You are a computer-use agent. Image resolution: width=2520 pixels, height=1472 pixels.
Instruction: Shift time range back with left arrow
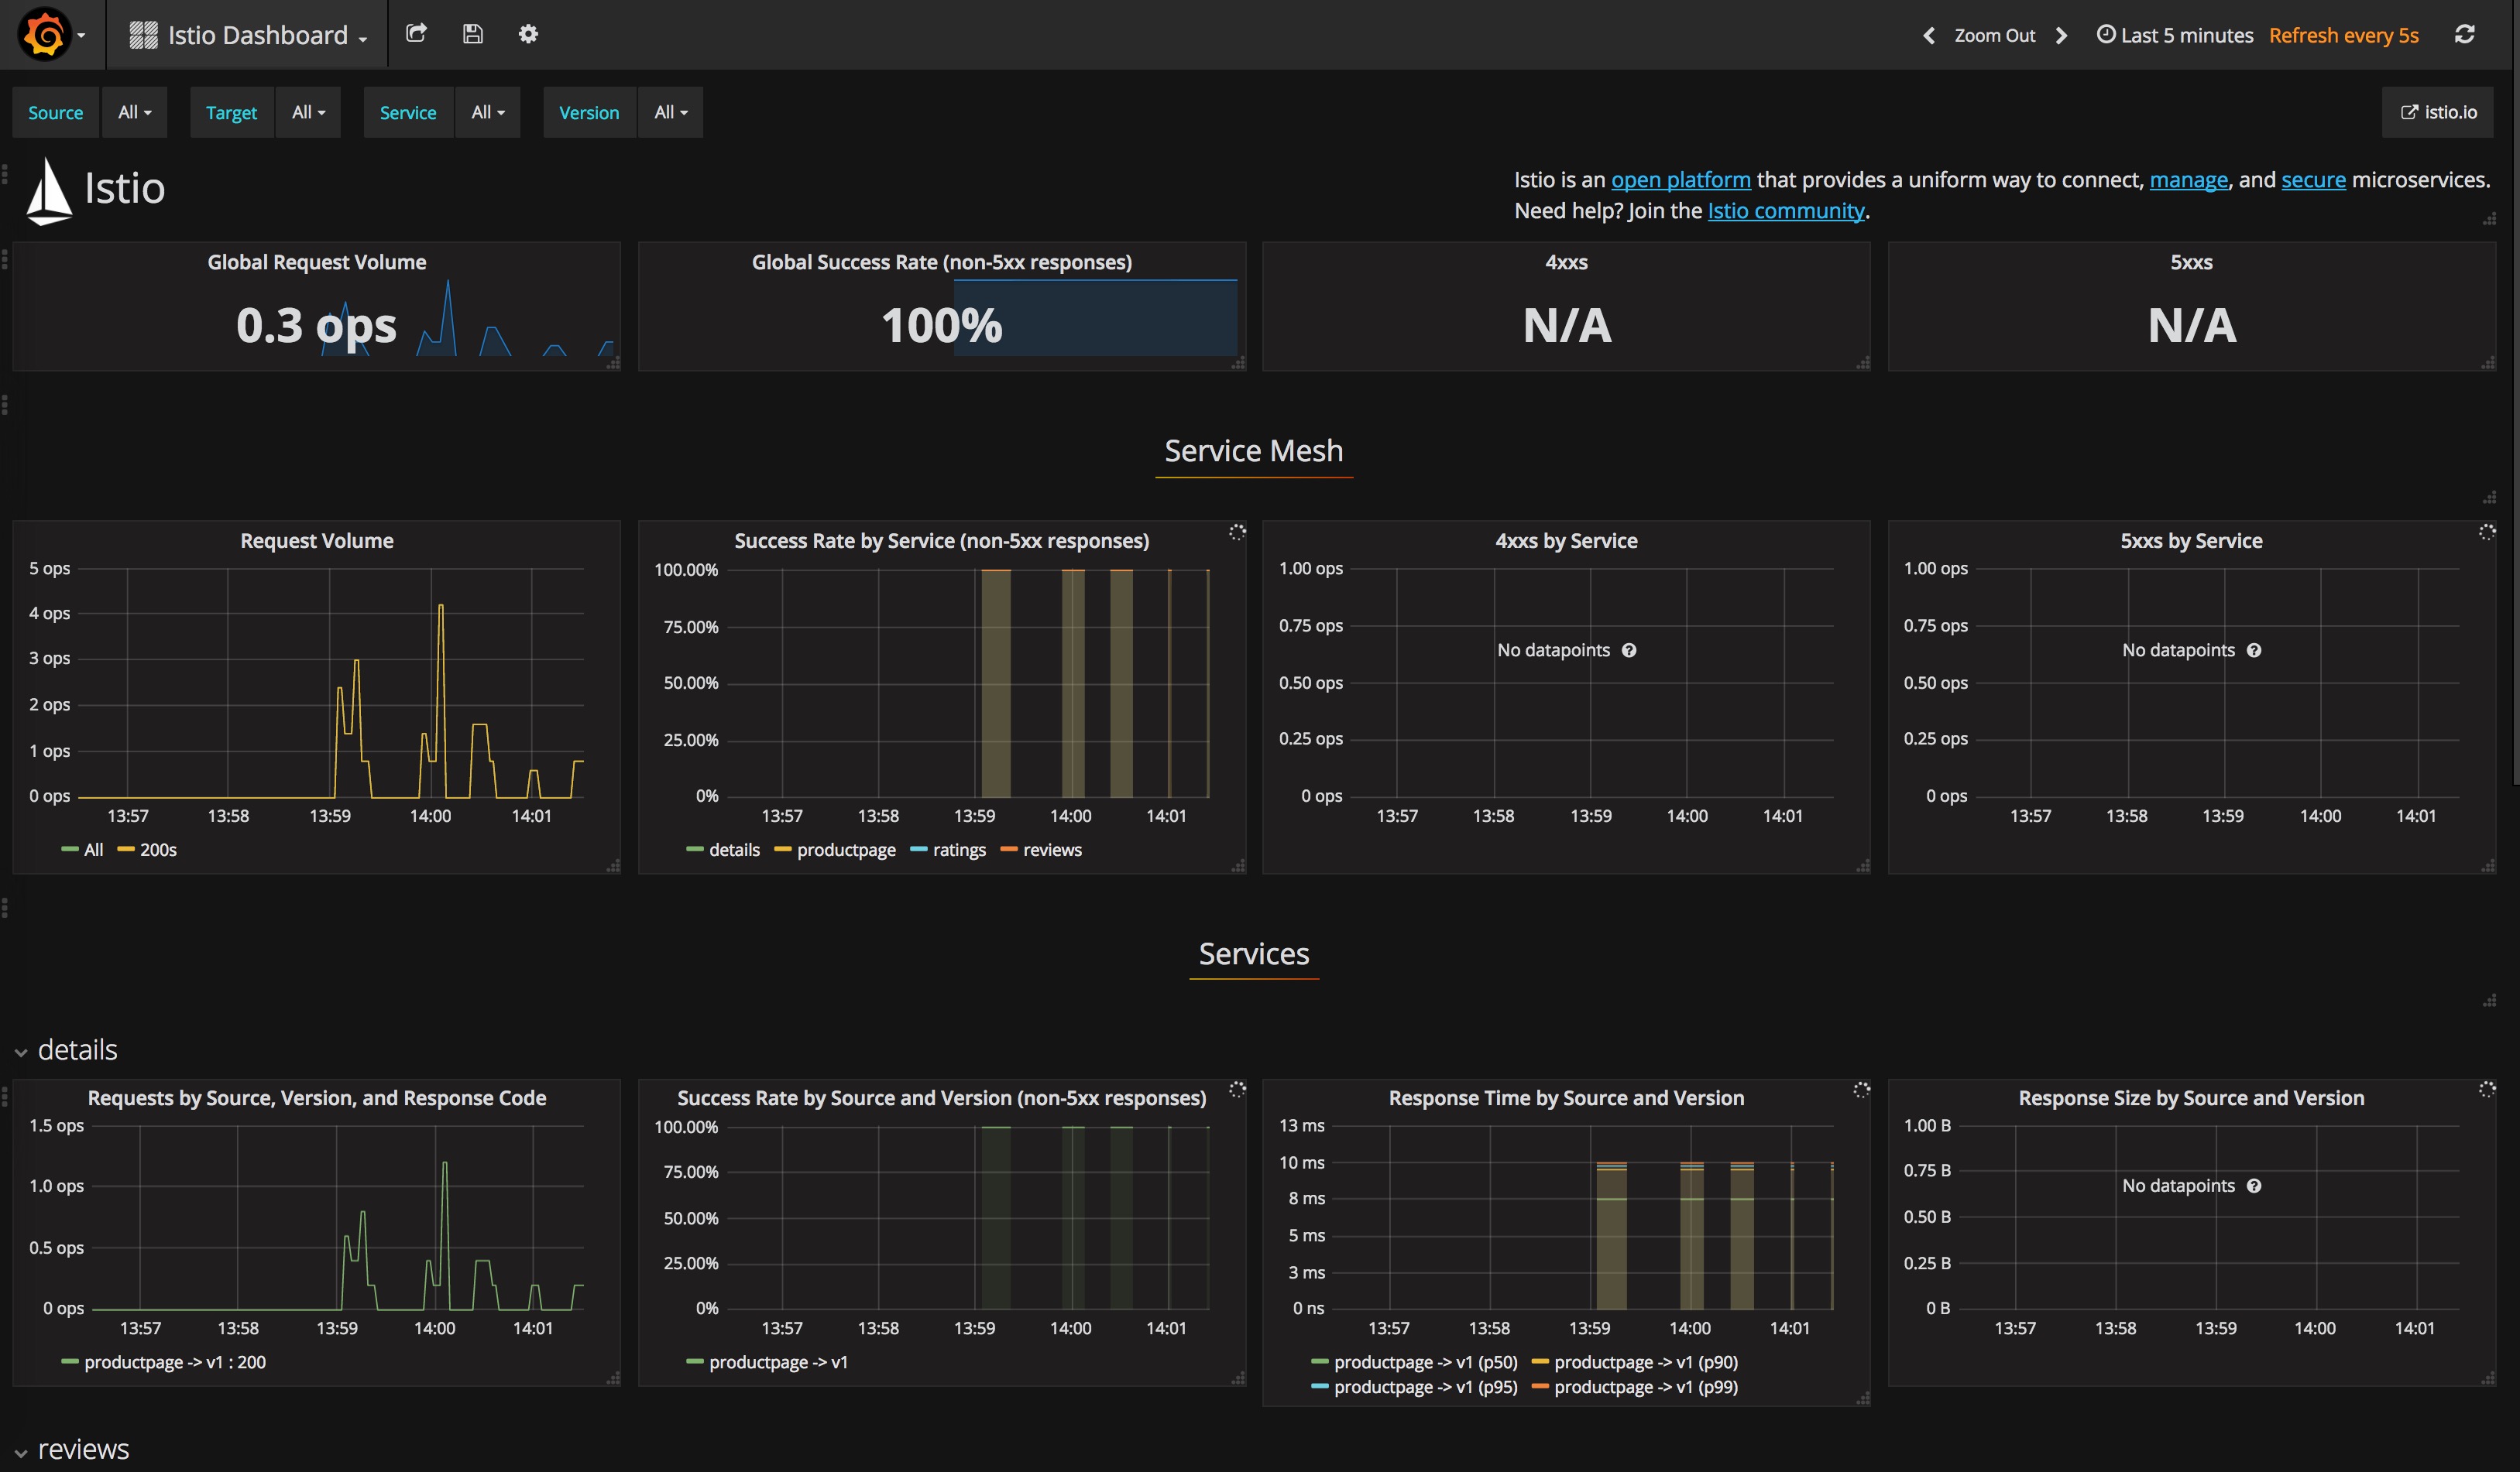(x=1929, y=36)
